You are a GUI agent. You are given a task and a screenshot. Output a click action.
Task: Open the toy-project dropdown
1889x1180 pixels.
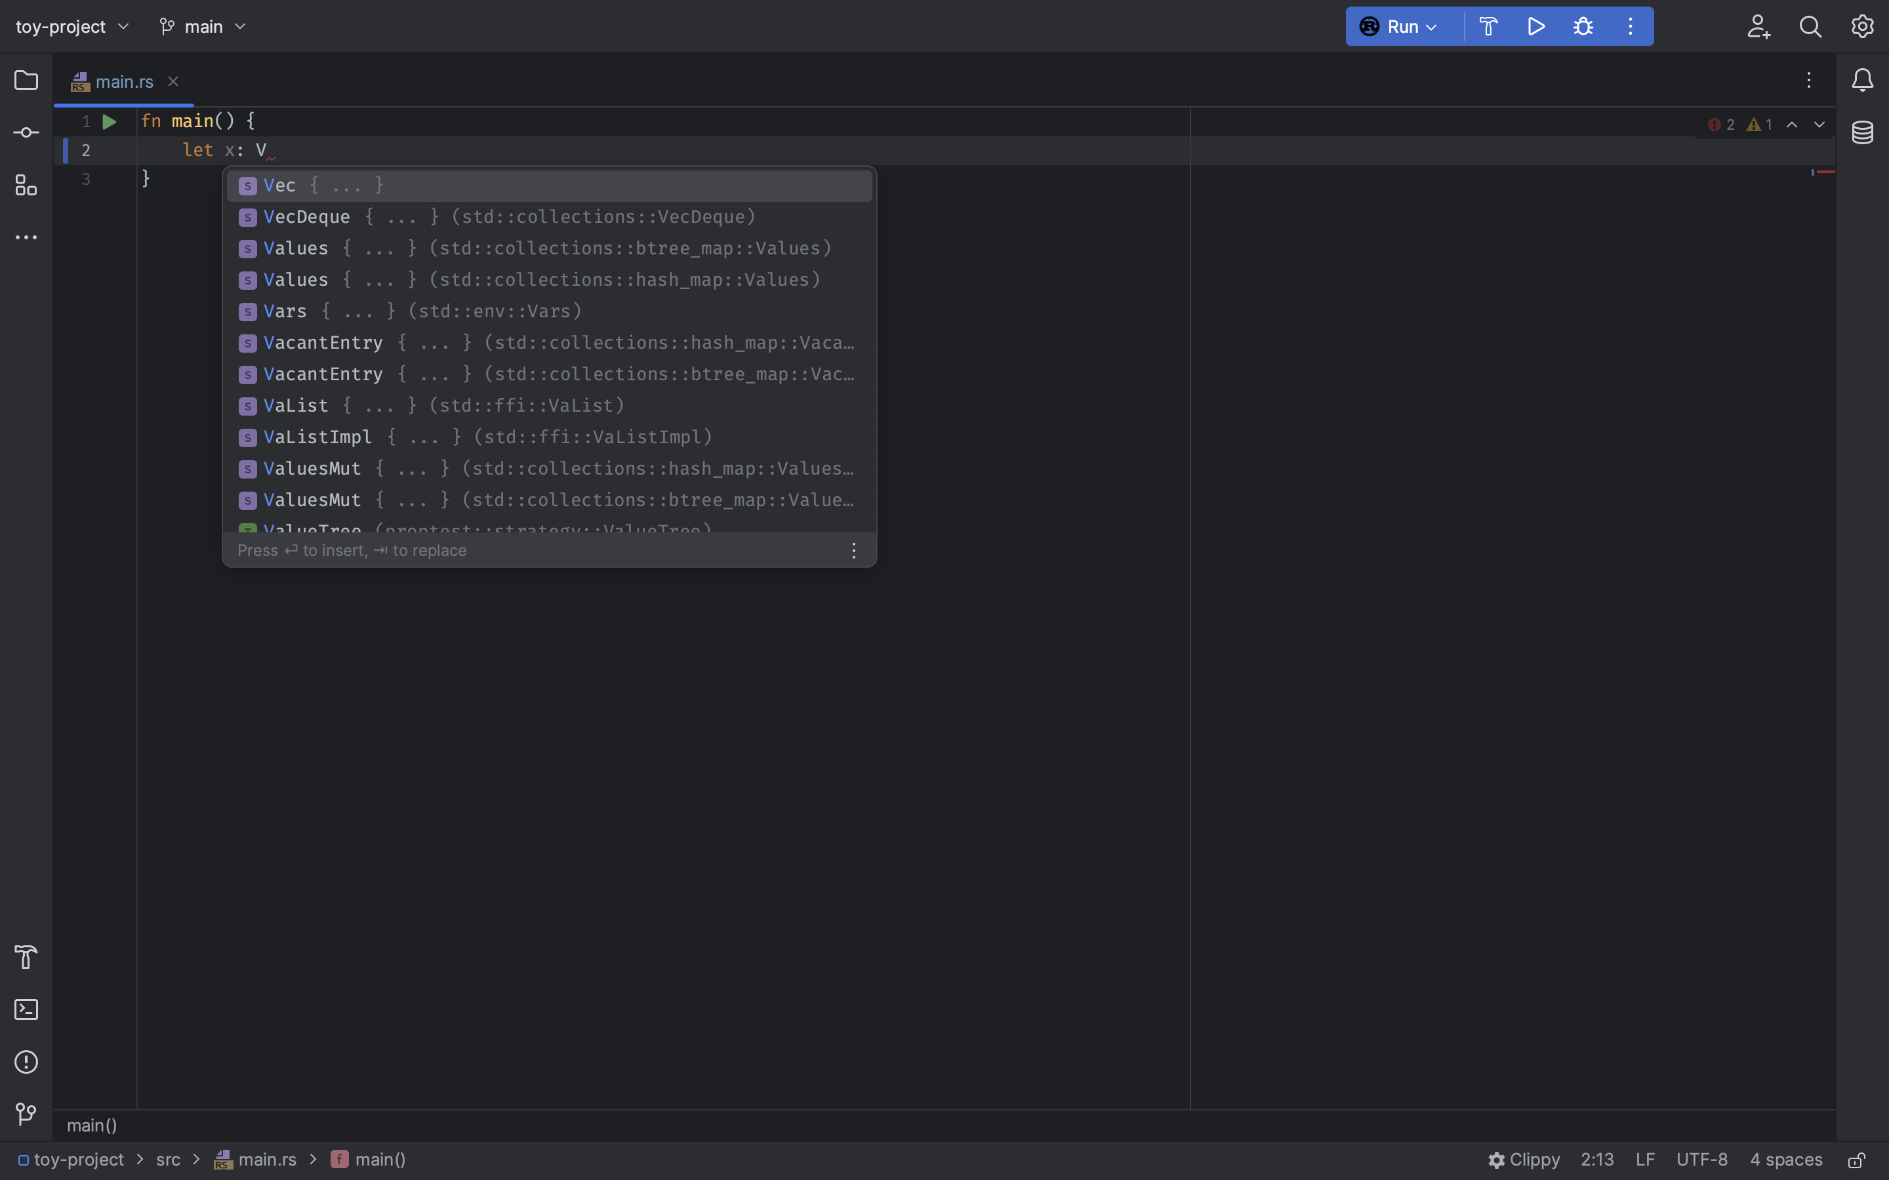click(x=73, y=26)
